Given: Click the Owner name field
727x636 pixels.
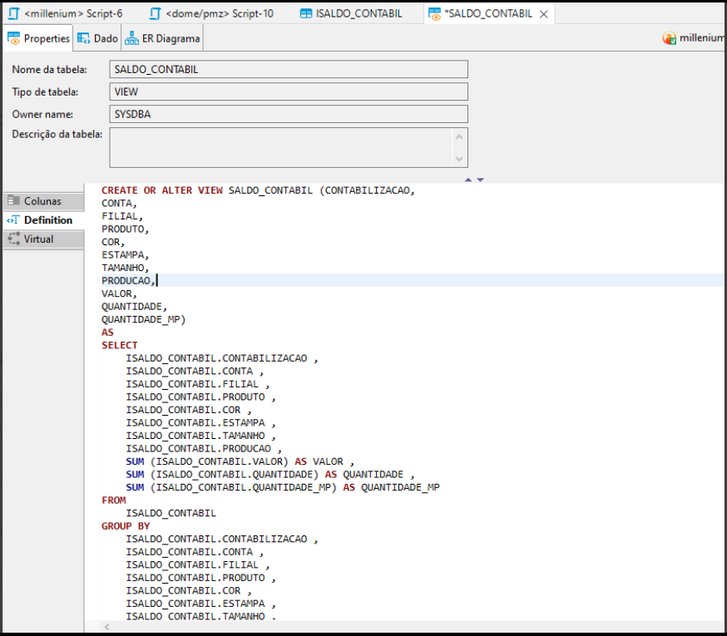Looking at the screenshot, I should pyautogui.click(x=289, y=114).
